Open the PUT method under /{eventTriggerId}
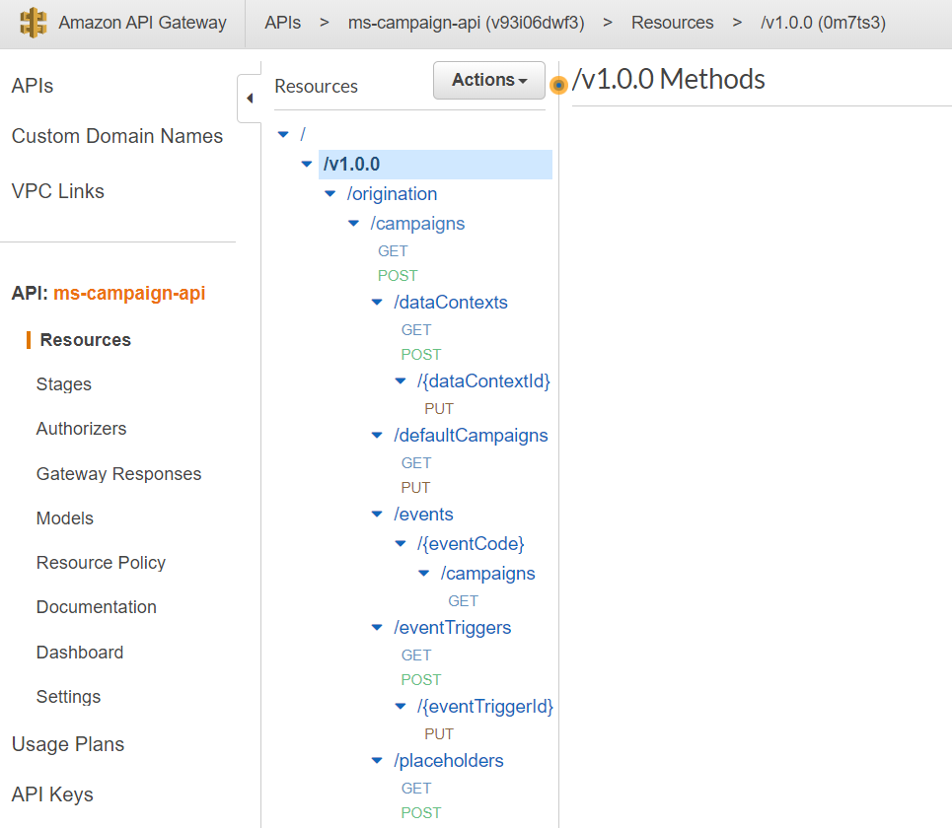The image size is (952, 828). pos(439,733)
